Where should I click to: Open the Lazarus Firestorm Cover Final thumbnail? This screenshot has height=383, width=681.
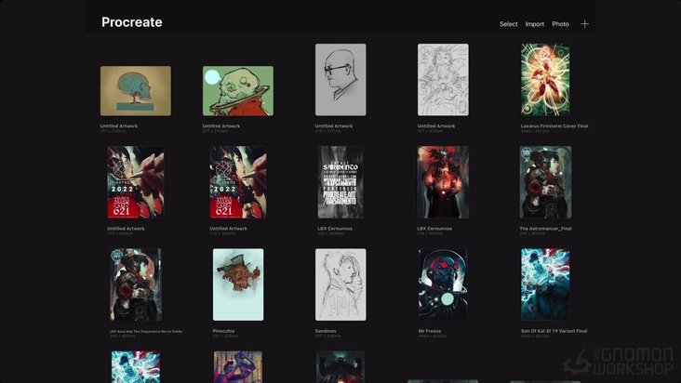(545, 80)
